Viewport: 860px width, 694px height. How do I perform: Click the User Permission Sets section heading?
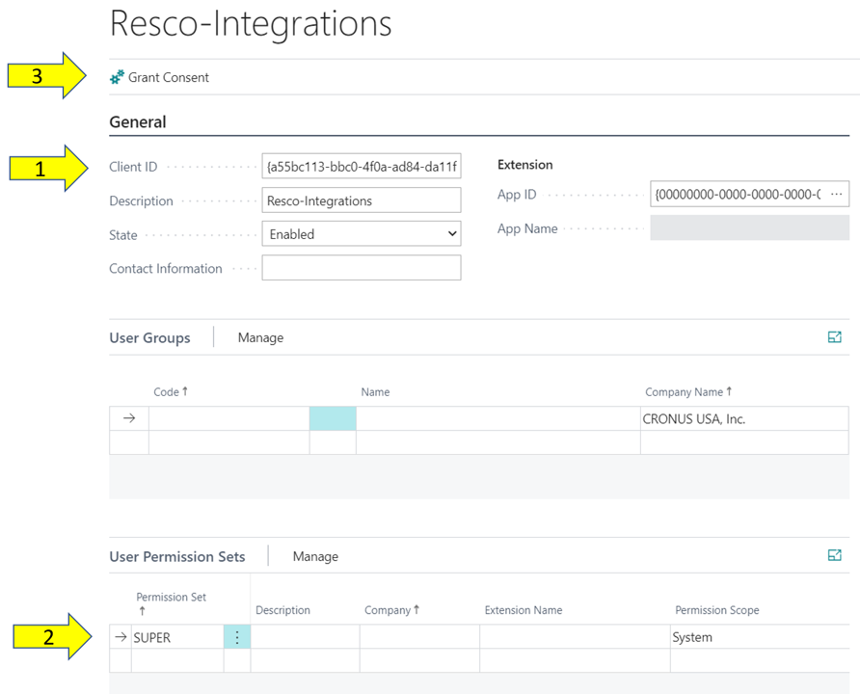tap(177, 556)
